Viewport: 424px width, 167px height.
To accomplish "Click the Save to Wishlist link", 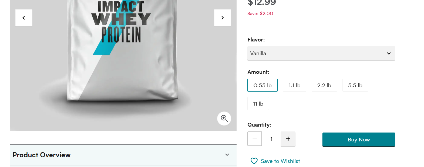I will click(x=280, y=161).
